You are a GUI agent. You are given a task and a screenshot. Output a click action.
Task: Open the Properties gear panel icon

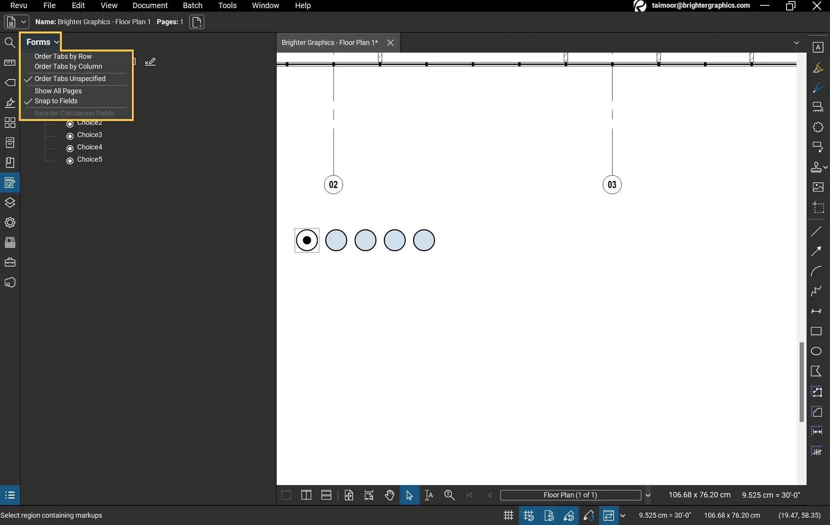click(x=10, y=222)
